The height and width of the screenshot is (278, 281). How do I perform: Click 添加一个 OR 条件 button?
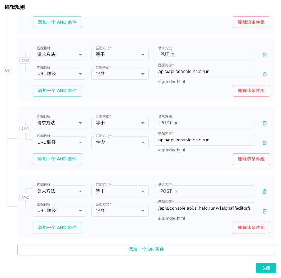point(146,249)
